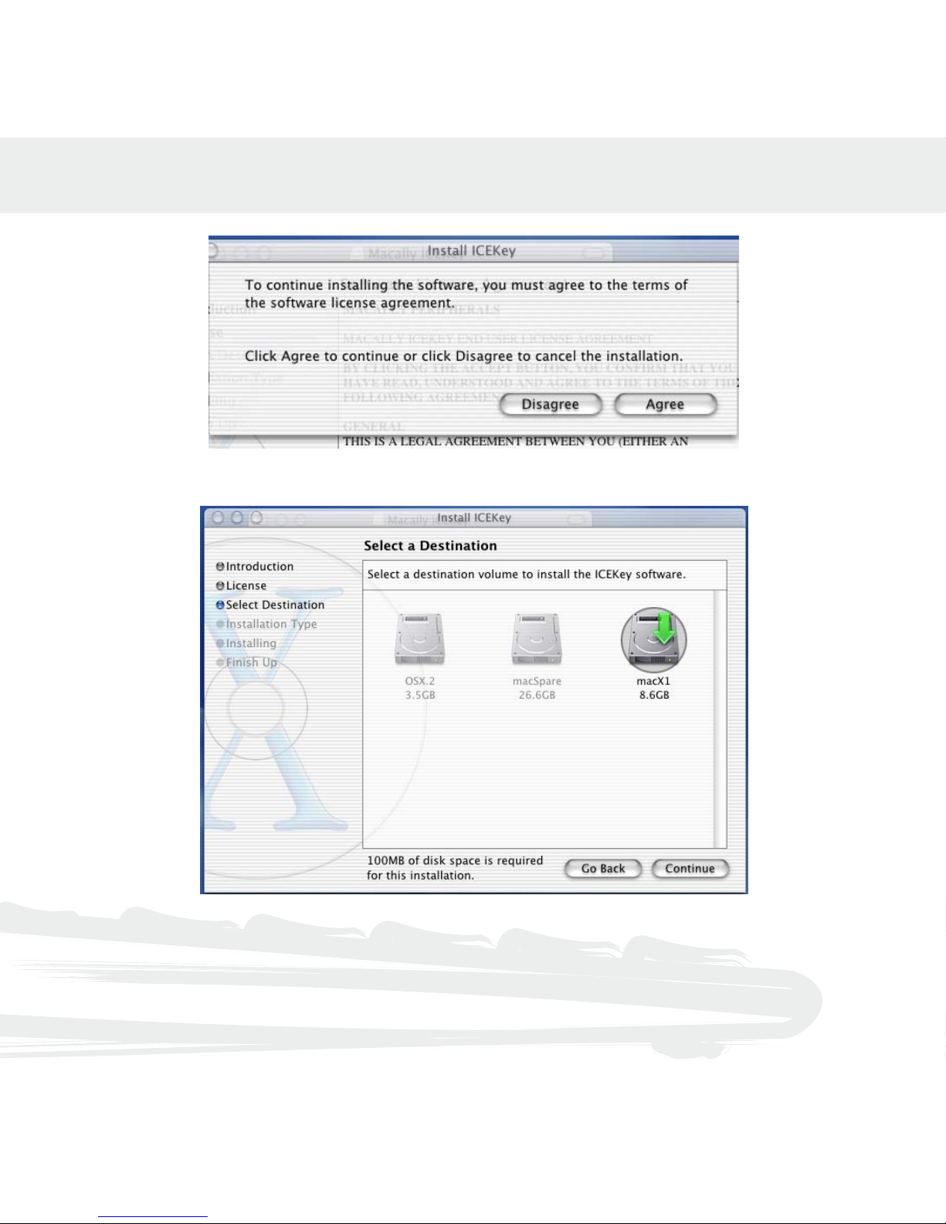Select the OSX.2 drive as destination

[x=419, y=640]
